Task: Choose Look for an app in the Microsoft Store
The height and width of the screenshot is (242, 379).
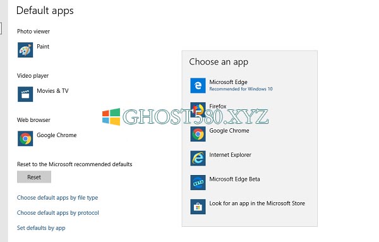Action: 257,203
